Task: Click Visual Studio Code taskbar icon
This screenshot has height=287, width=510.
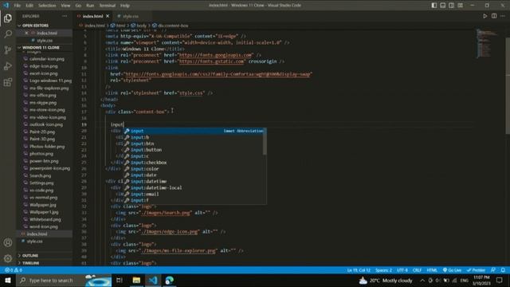Action: [153, 281]
